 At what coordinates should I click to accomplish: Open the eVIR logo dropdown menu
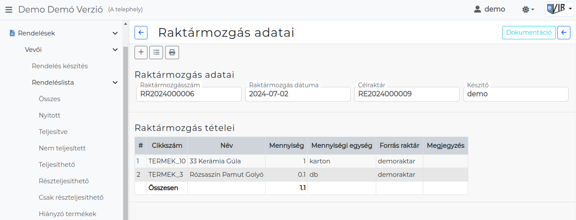560,9
